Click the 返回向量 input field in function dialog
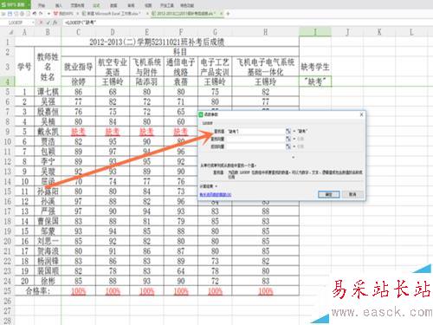 [255, 146]
